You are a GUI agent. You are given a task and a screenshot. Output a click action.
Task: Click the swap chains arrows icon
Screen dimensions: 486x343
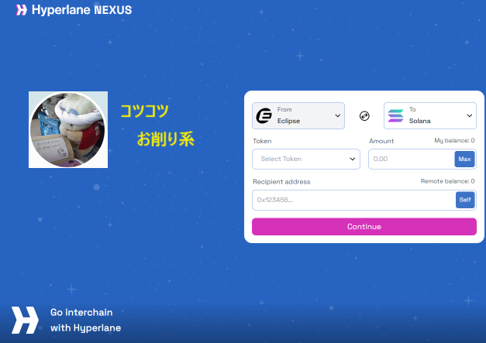pyautogui.click(x=364, y=116)
